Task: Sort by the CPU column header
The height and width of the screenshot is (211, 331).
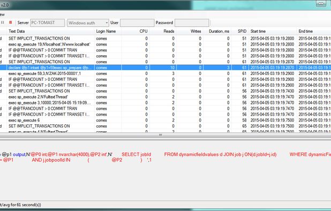Action: 136,31
